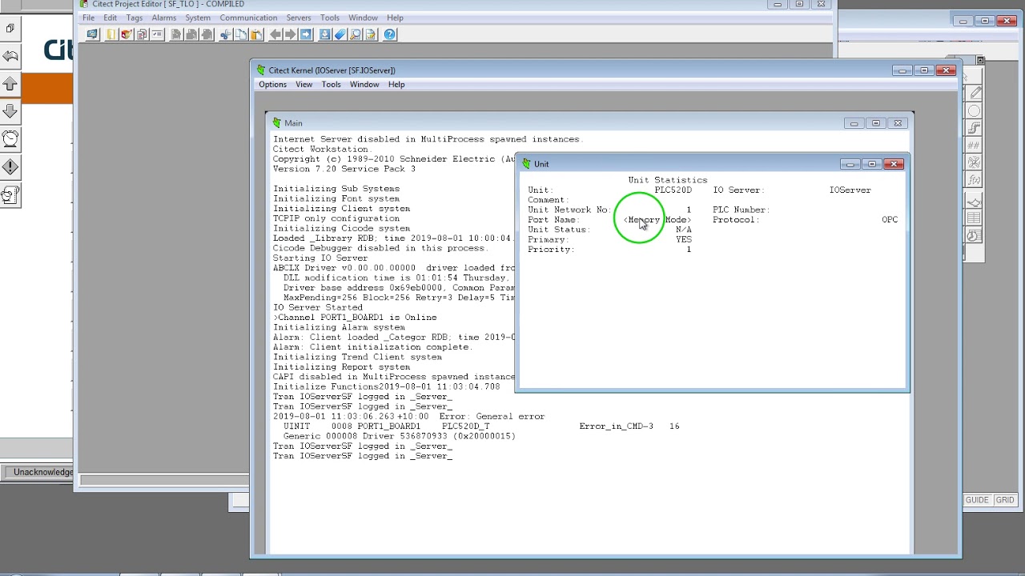
Task: Open the Edit menu in Project Editor
Action: coord(110,18)
